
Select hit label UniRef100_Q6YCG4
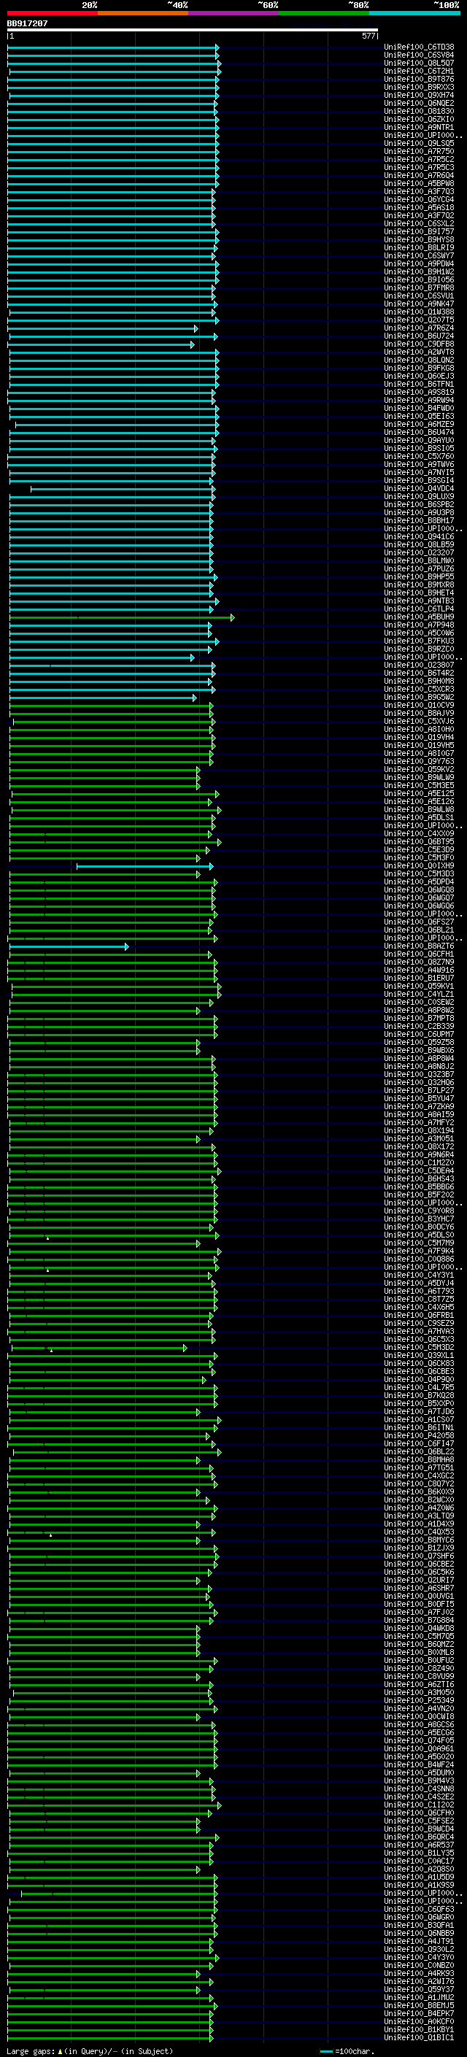(x=419, y=200)
